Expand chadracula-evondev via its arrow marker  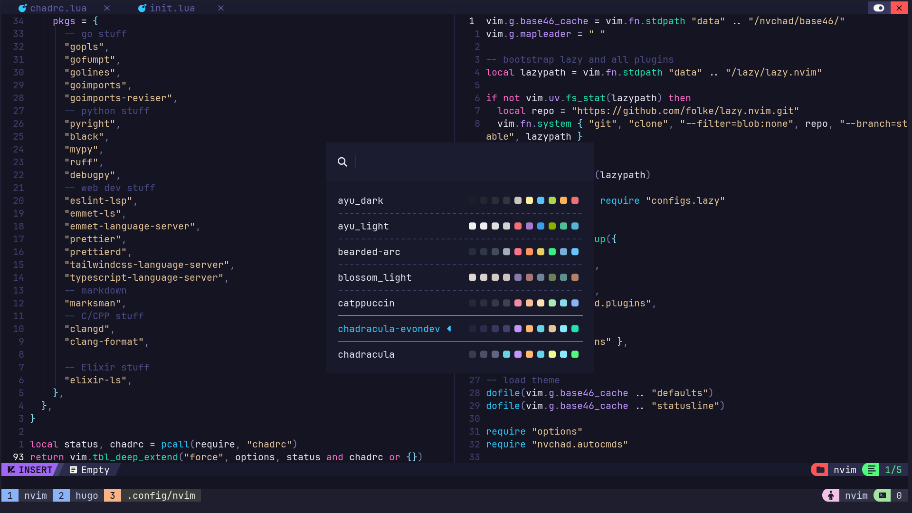pyautogui.click(x=449, y=329)
